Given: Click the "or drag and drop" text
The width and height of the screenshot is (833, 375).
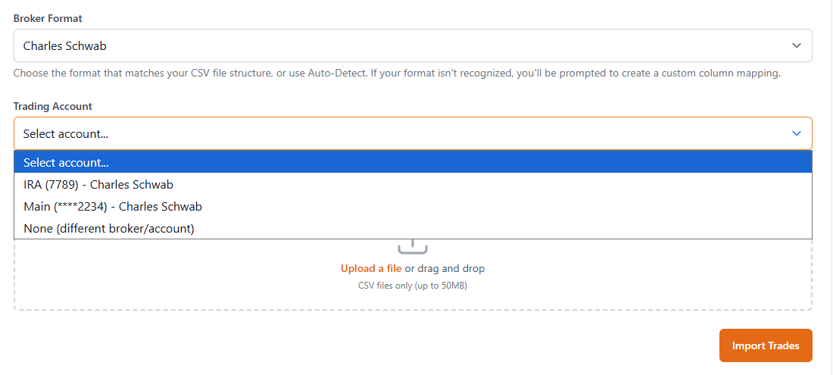Looking at the screenshot, I should 445,268.
